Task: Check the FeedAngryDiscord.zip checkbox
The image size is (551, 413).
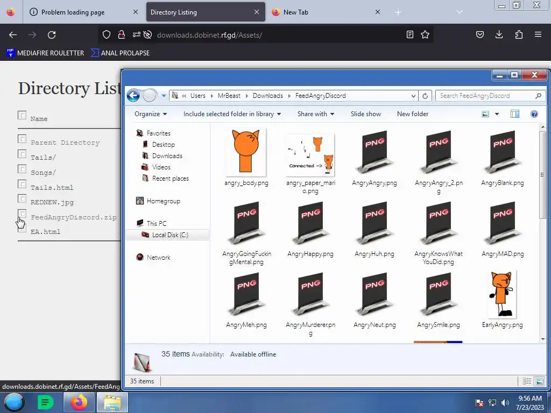Action: coord(22,213)
